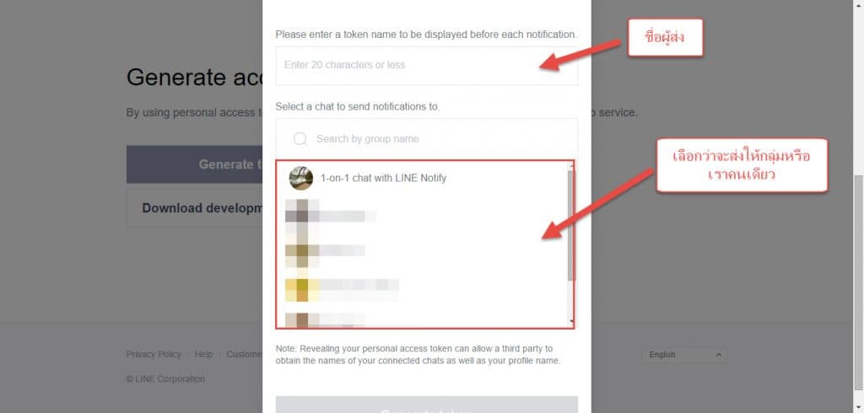Click the greyed Generate token submit button
Screen dimensions: 864x413
click(426, 405)
